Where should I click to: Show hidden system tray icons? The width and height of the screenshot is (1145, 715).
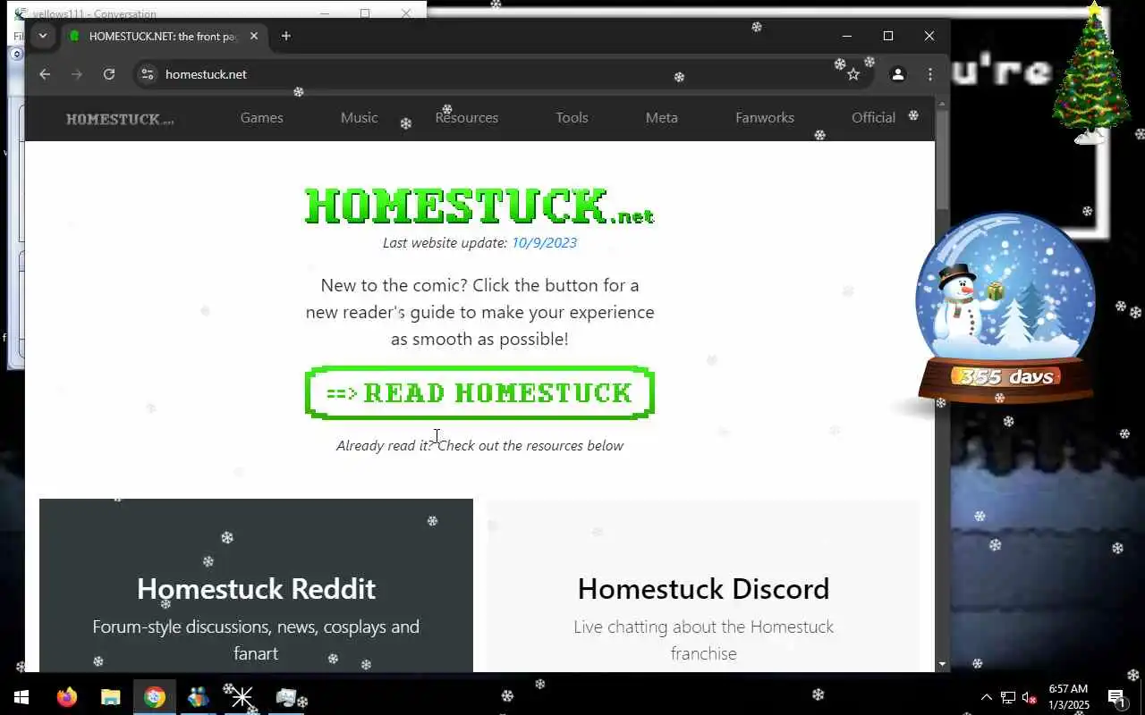987,697
